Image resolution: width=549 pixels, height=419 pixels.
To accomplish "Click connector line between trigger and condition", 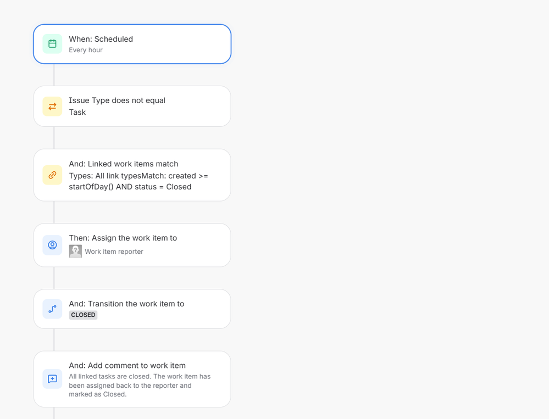I will [x=54, y=75].
